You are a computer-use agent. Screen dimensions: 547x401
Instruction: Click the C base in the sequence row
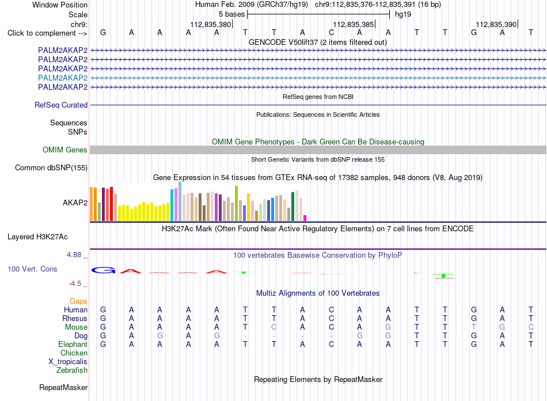click(x=331, y=32)
